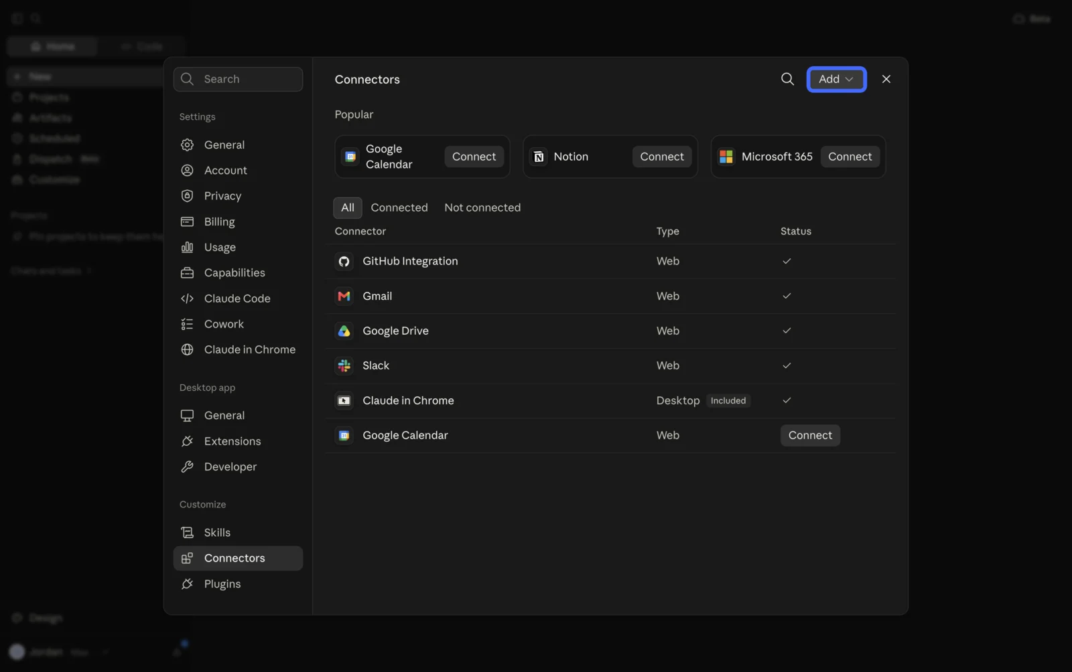
Task: Click the Plugins plug icon
Action: pos(187,584)
